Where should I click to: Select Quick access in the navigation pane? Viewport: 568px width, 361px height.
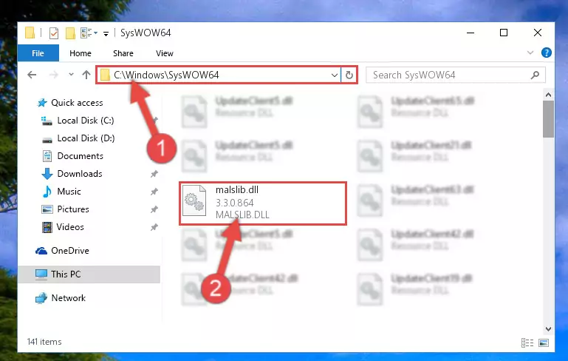[77, 103]
